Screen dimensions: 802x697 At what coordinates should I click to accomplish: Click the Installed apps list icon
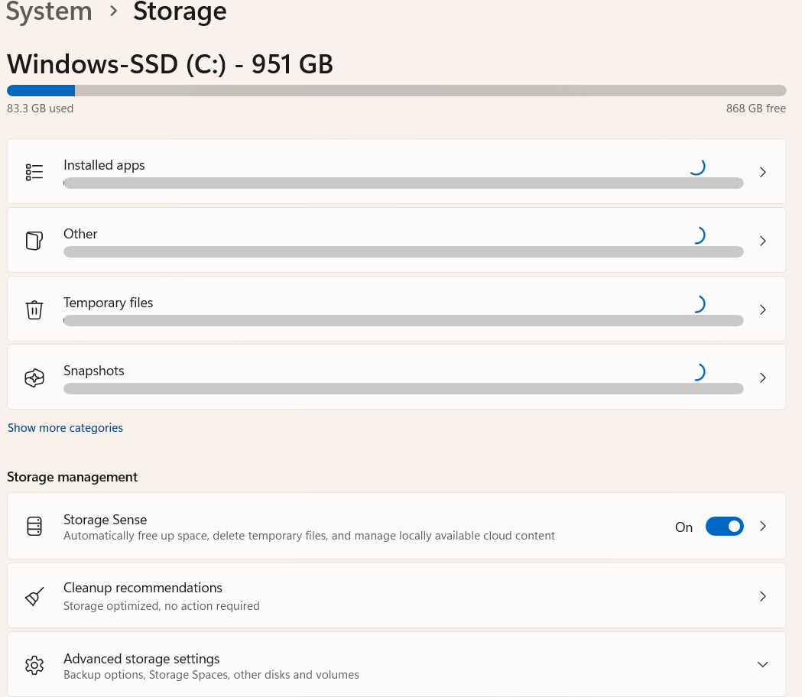pos(34,172)
